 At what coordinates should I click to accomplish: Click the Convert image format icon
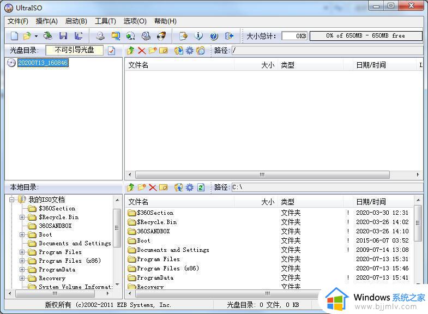[x=116, y=36]
